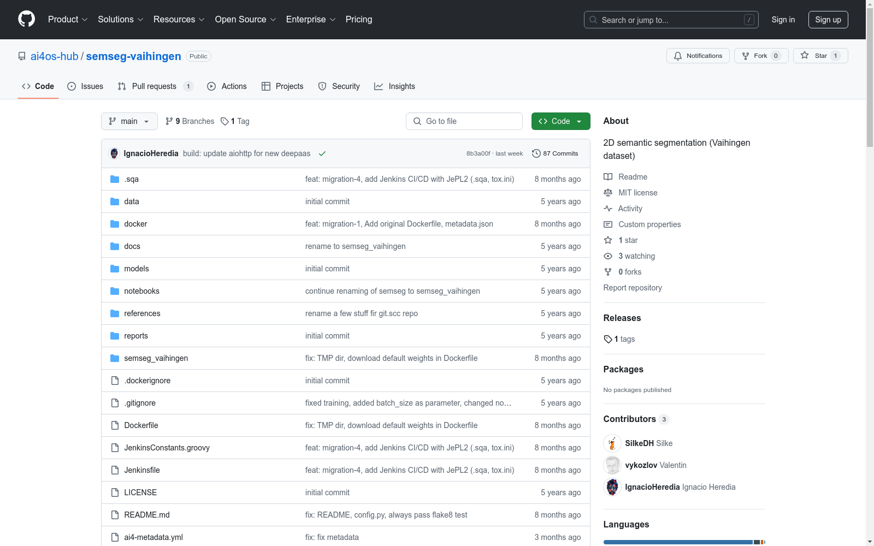
Task: Click the Search or jump to field
Action: point(671,20)
